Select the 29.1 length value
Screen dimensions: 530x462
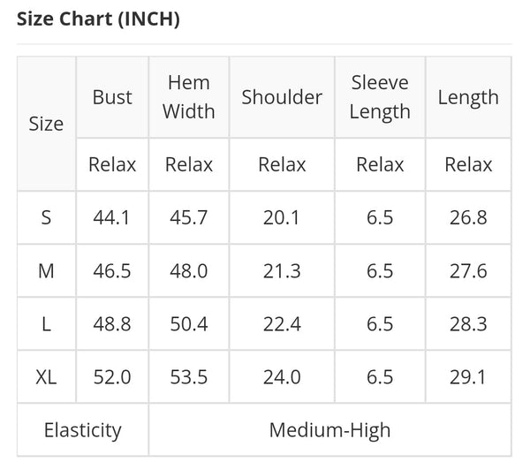click(x=468, y=377)
